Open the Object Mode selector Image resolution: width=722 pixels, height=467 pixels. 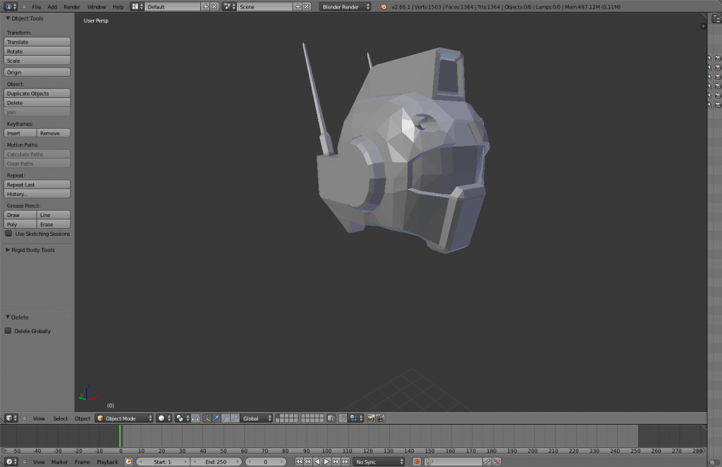[124, 418]
